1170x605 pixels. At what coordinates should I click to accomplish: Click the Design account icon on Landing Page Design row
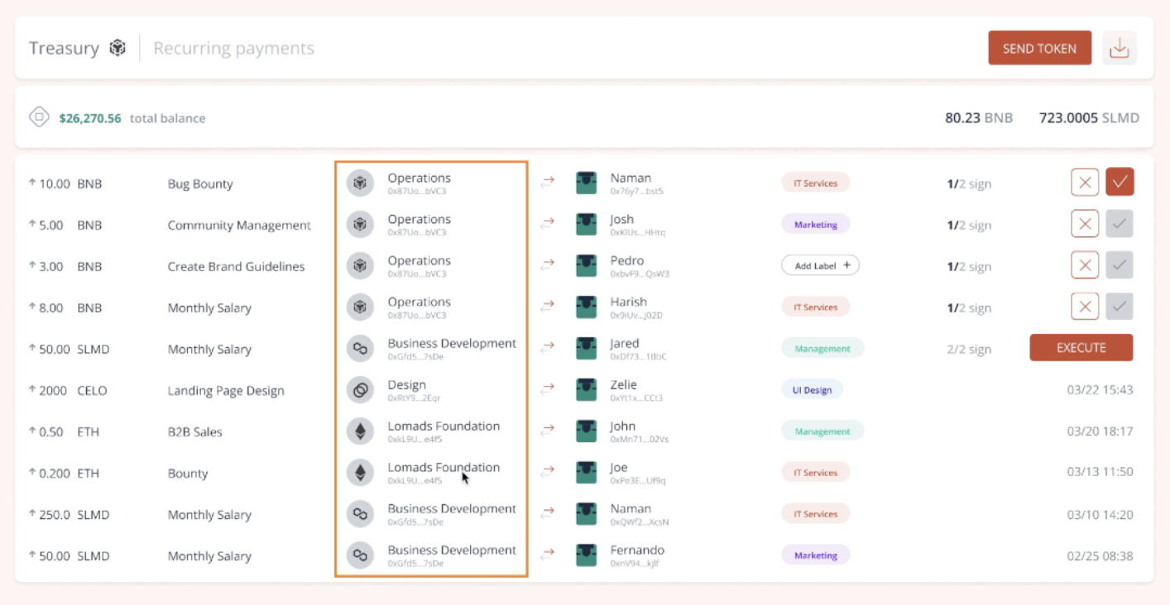point(360,389)
